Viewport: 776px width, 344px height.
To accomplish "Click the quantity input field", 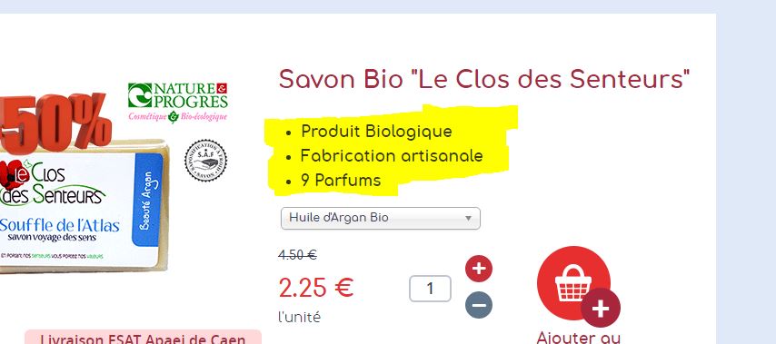I will coord(430,288).
